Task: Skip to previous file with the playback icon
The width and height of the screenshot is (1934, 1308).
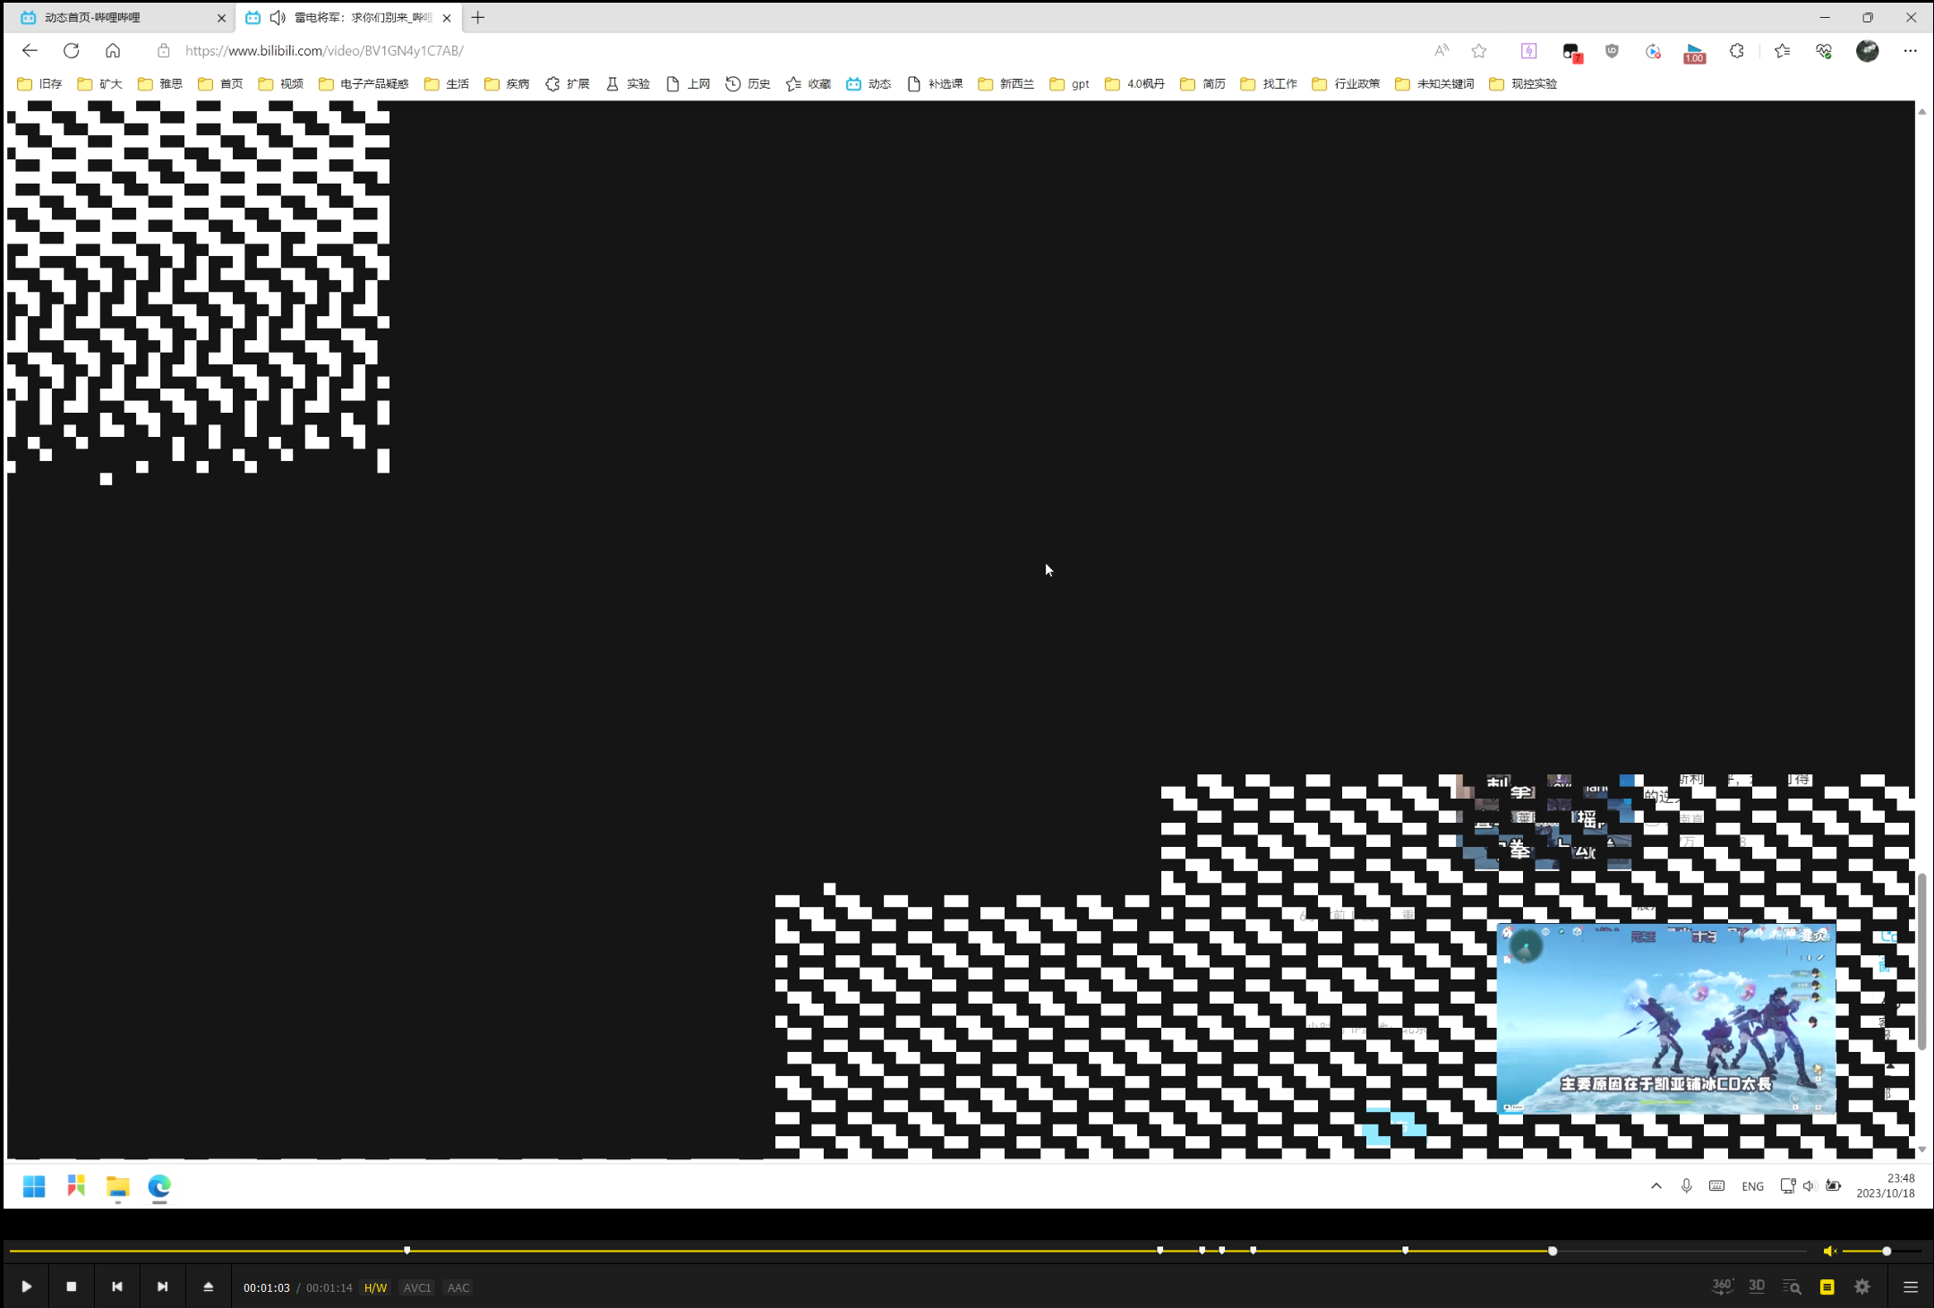Action: coord(117,1286)
